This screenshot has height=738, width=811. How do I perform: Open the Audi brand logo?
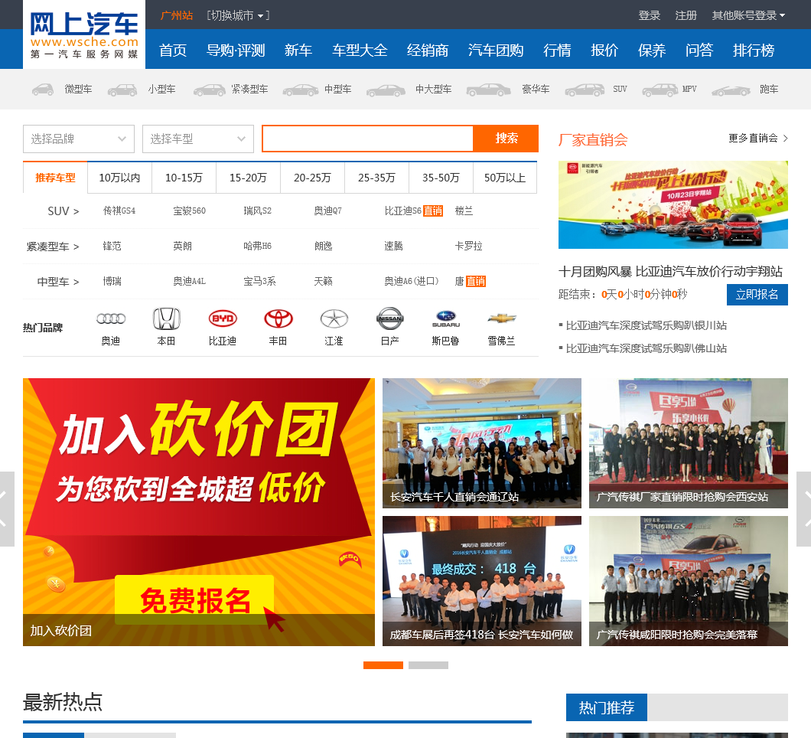[x=111, y=318]
